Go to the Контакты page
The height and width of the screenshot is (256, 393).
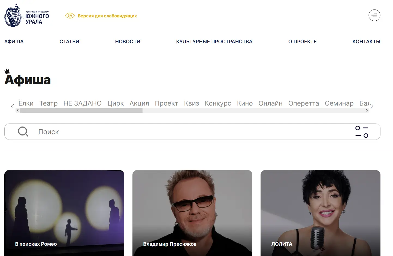[366, 42]
